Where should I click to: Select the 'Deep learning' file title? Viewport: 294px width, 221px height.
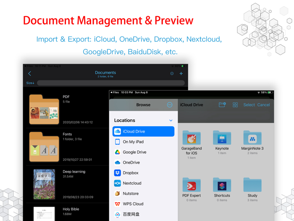coord(74,172)
